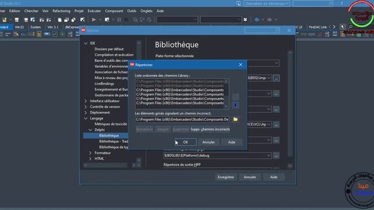This screenshot has height=210, width=374.
Task: Select the PopupMenu component in the palette
Action: click(16, 34)
